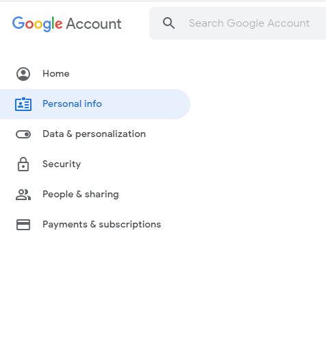
Task: Click the Payments credit card icon
Action: pos(23,225)
